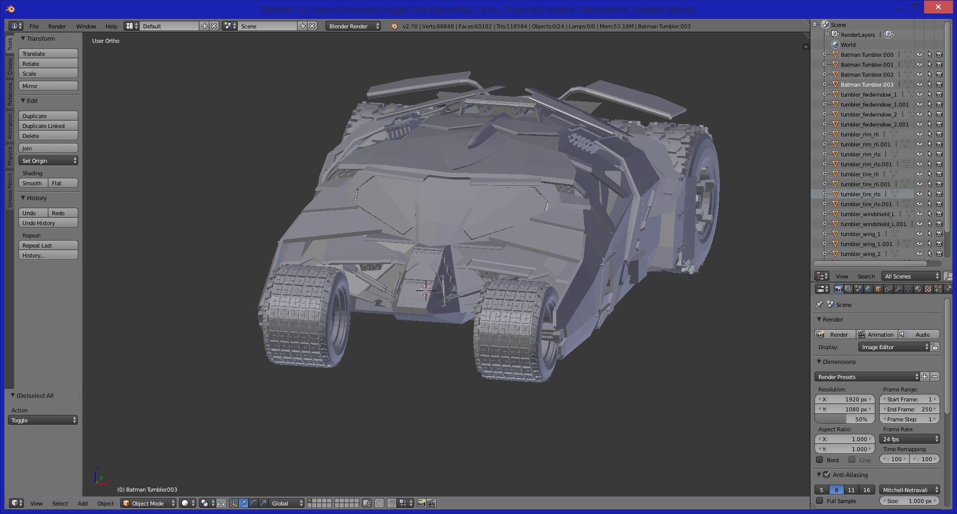Open the Window menu in info header
The width and height of the screenshot is (957, 514).
pos(86,26)
